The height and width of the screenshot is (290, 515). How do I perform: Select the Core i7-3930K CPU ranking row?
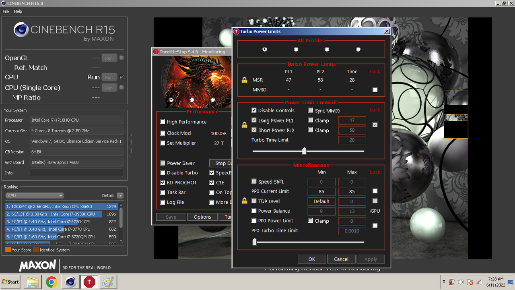(x=61, y=214)
